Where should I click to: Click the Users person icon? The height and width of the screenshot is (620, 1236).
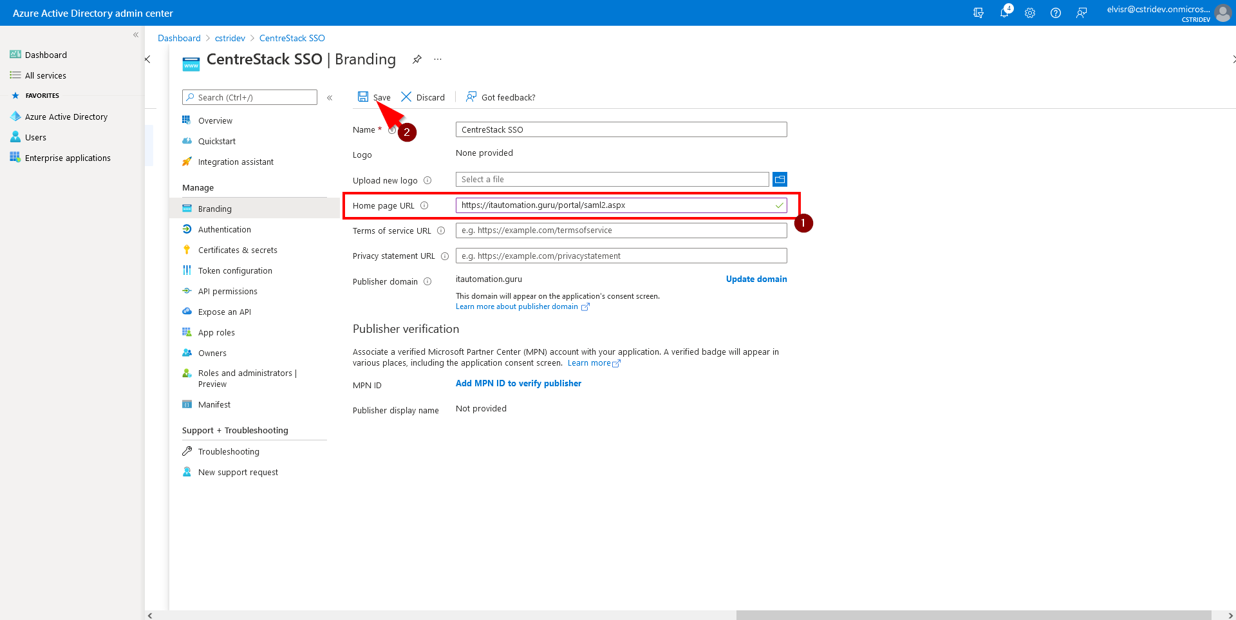[x=15, y=137]
